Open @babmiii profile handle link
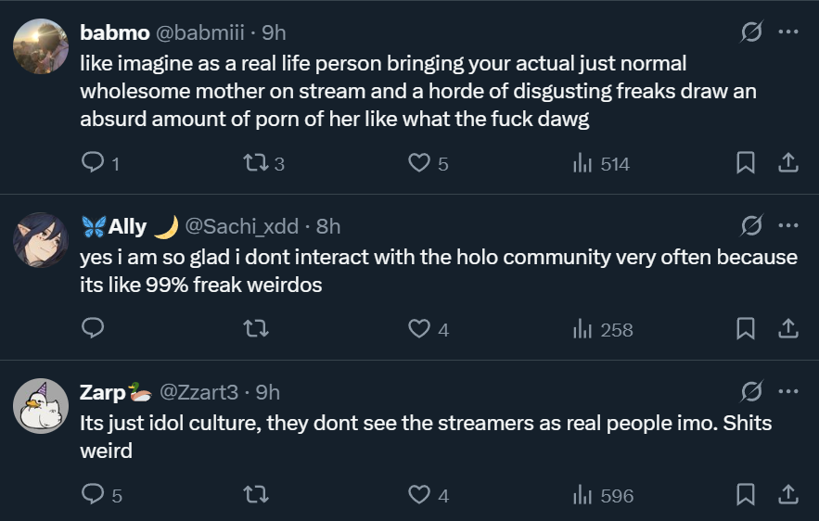Screen dimensions: 819x521 pos(199,32)
